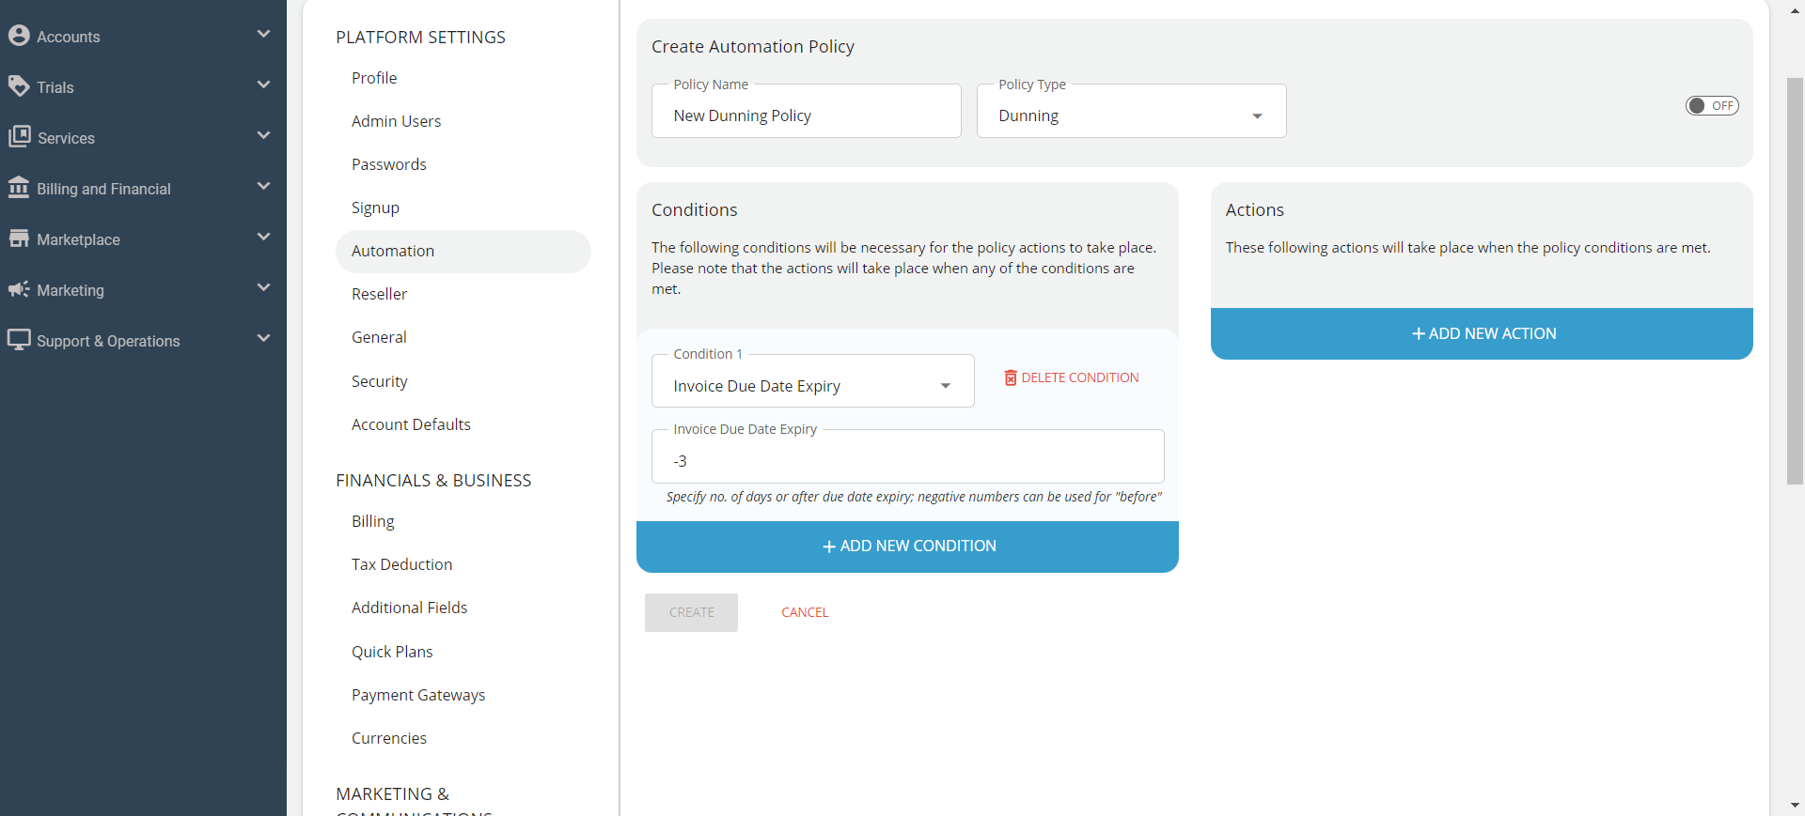Click the Invoice Due Date Expiry input
Viewport: 1805px width, 816px height.
(x=907, y=456)
